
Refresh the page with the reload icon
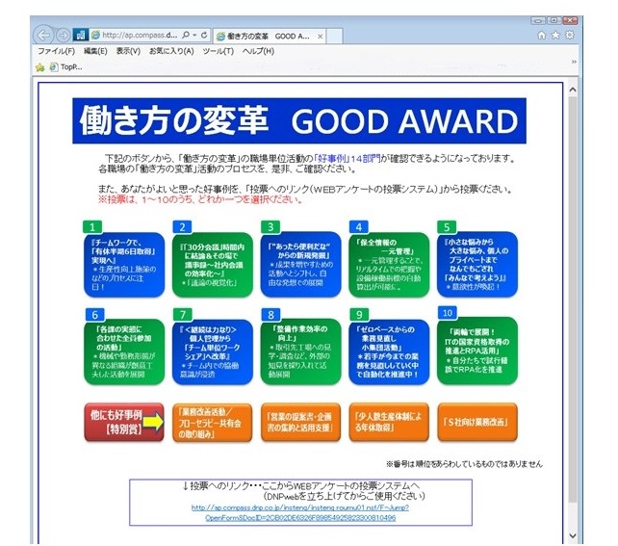tap(205, 35)
